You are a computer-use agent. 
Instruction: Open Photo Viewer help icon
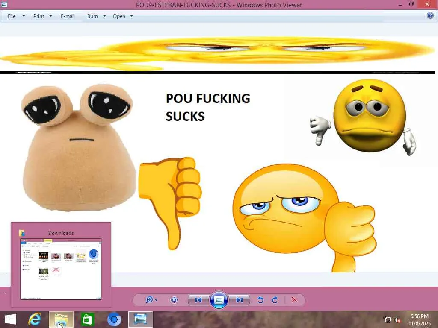click(x=430, y=15)
